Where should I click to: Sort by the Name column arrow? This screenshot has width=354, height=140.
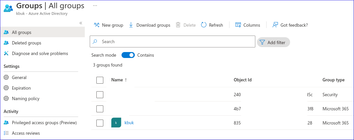tap(126, 80)
